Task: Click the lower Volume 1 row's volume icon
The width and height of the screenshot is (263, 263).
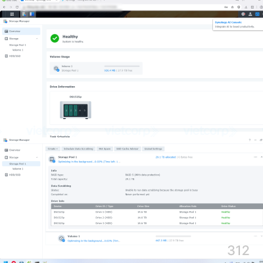Action: (x=62, y=238)
